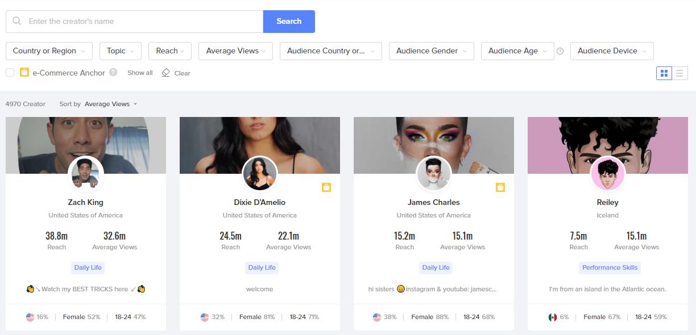
Task: Open the Country or Region dropdown
Action: click(x=49, y=51)
